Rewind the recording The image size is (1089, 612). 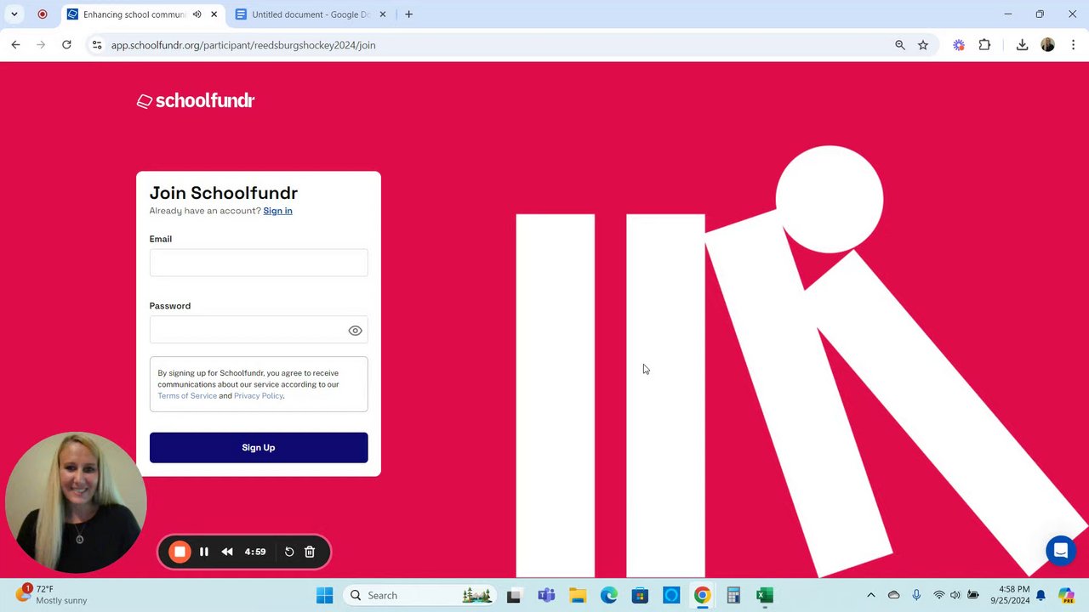227,552
